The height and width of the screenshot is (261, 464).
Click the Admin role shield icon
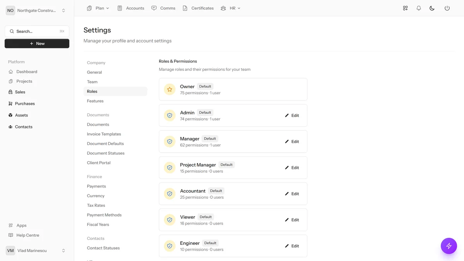(x=169, y=115)
